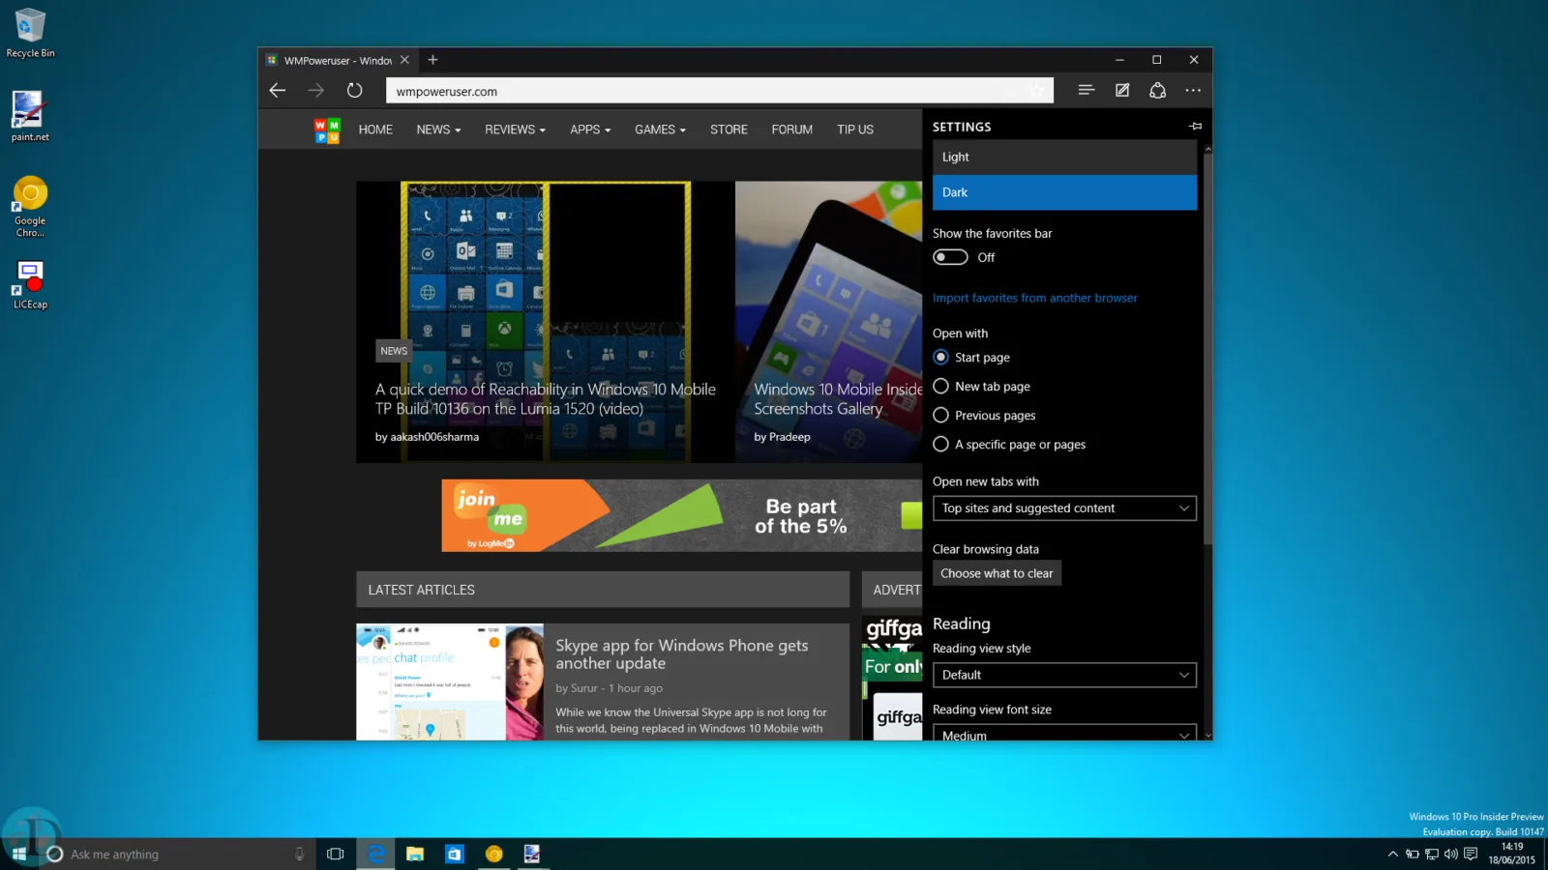
Task: Choose the Dark theme option
Action: tap(1064, 192)
